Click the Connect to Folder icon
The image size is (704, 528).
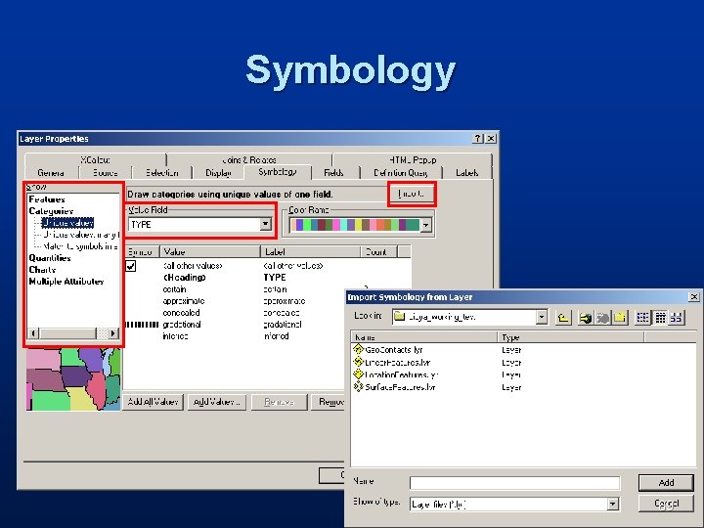point(586,318)
